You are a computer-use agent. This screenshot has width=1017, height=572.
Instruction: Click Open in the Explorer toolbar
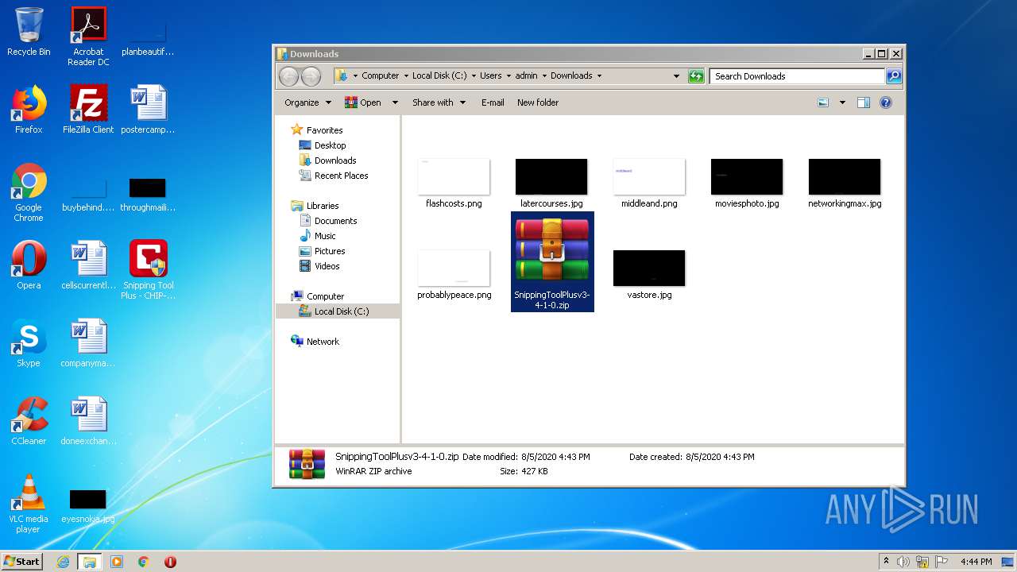pyautogui.click(x=363, y=102)
